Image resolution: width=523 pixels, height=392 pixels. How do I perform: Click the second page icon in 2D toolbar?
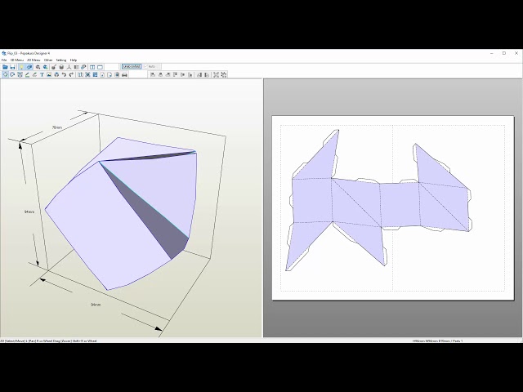[x=110, y=74]
